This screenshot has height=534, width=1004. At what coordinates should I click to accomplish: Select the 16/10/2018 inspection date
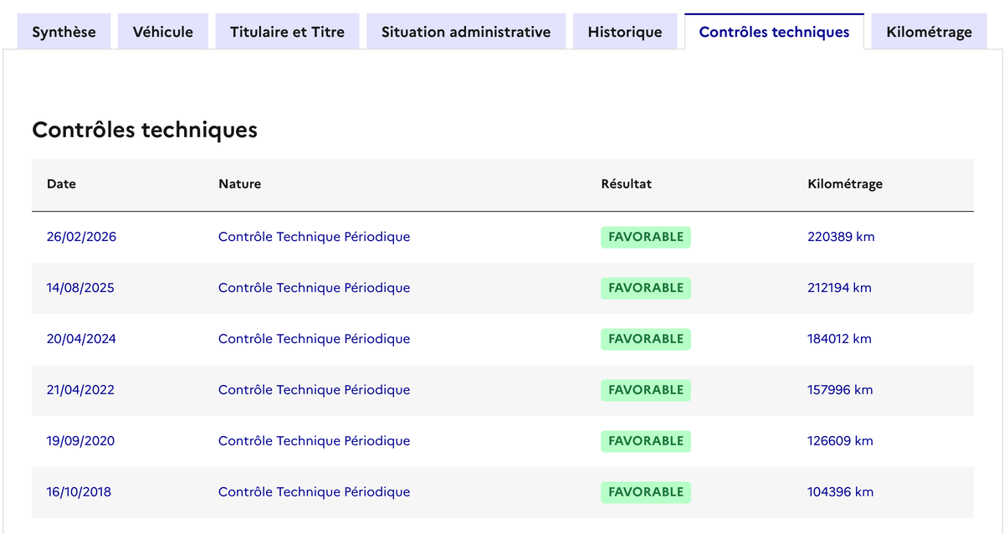[x=79, y=492]
